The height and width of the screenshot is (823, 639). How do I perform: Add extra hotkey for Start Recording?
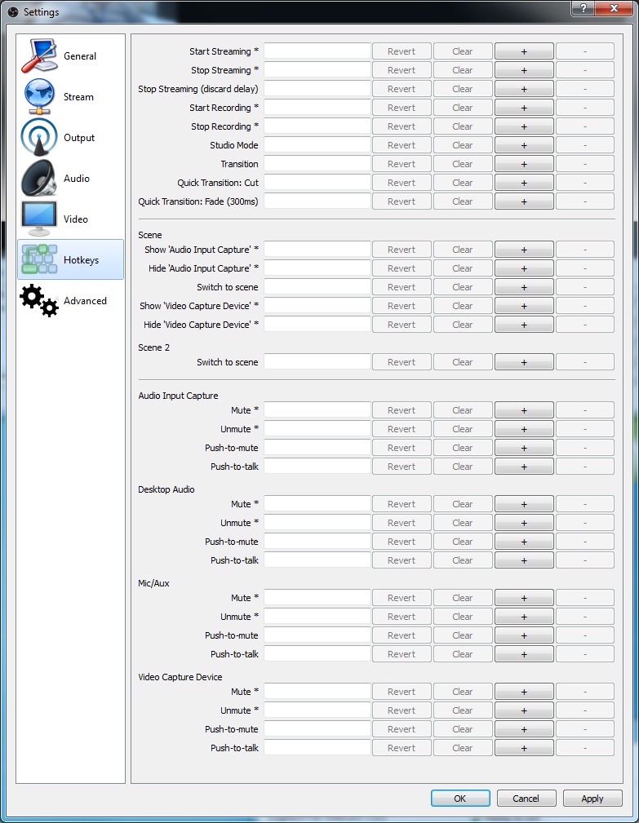point(523,108)
